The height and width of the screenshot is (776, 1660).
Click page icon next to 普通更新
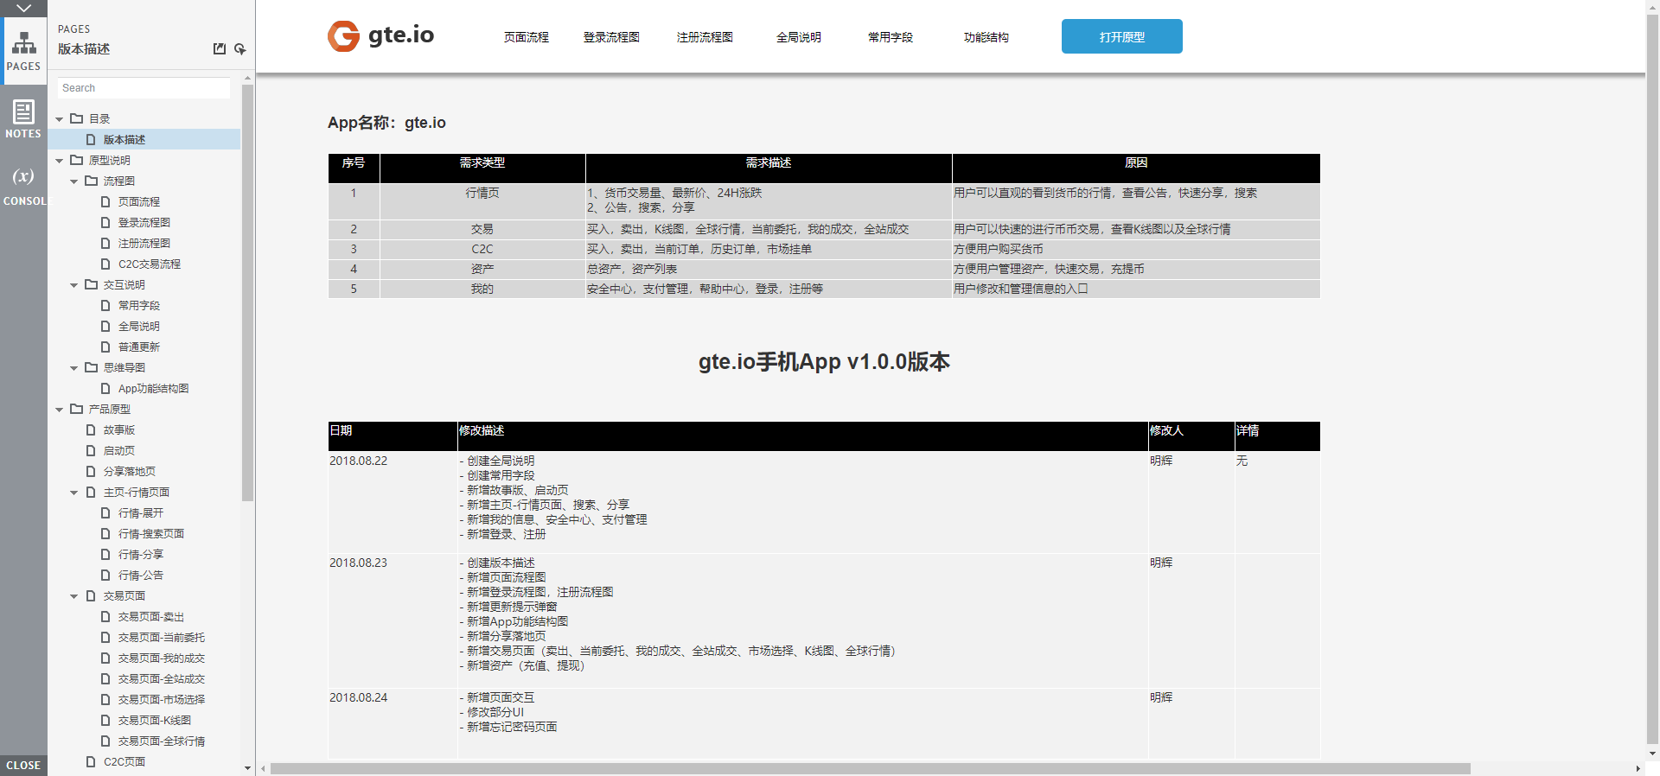[105, 347]
